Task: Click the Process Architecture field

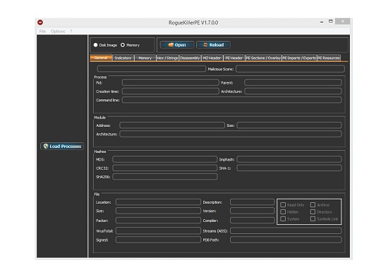Action: 293,91
